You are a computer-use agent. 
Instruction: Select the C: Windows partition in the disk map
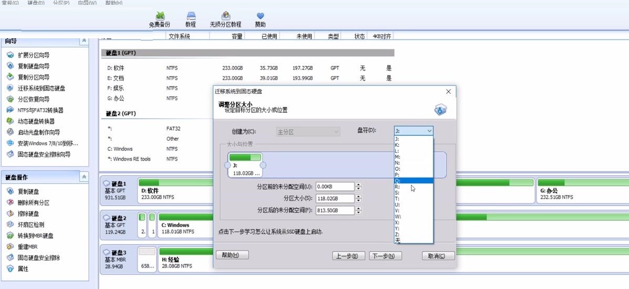pos(186,225)
